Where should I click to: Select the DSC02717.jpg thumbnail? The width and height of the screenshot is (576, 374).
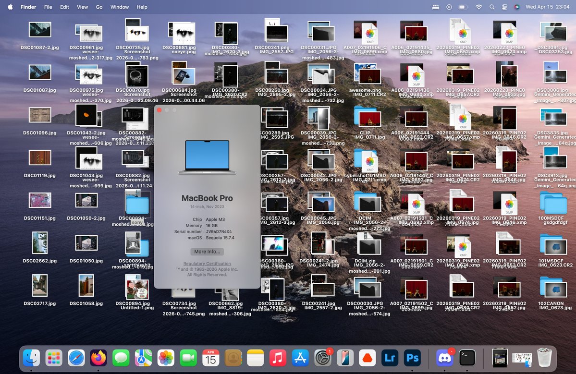pyautogui.click(x=40, y=286)
